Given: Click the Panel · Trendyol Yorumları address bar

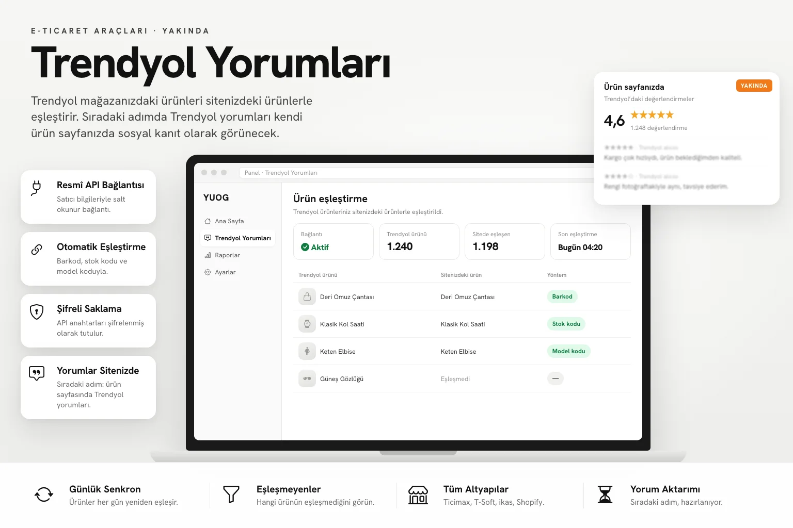Looking at the screenshot, I should coord(416,173).
